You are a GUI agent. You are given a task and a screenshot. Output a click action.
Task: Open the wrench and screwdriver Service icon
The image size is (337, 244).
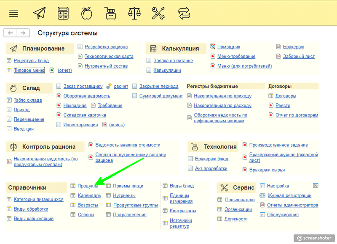pos(158,13)
